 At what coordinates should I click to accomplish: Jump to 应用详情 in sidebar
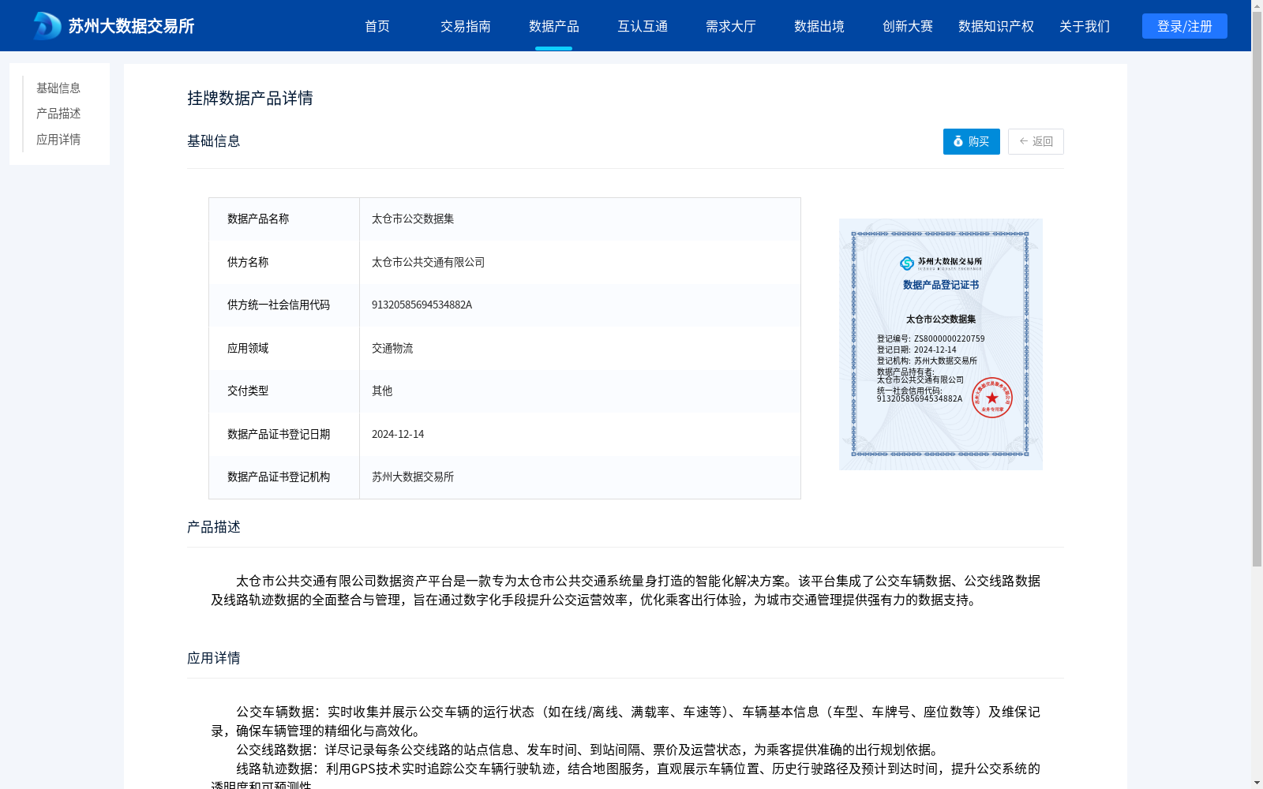point(58,140)
